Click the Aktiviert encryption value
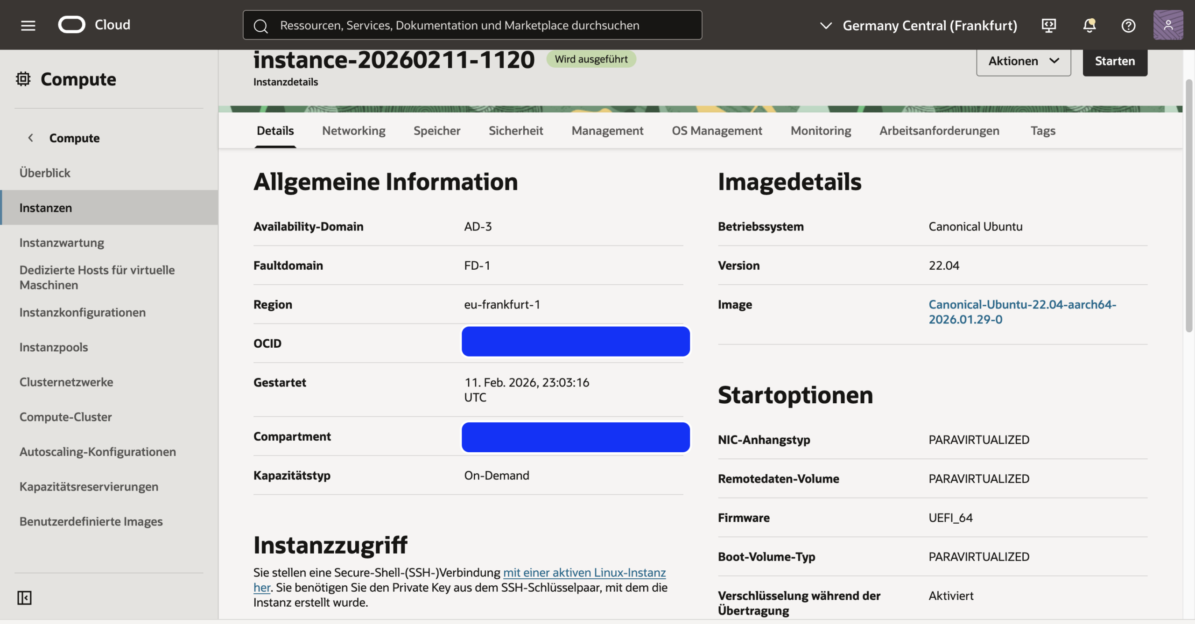1195x624 pixels. pos(951,596)
